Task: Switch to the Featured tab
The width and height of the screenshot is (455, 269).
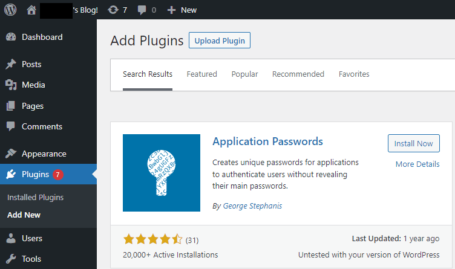Action: click(201, 74)
